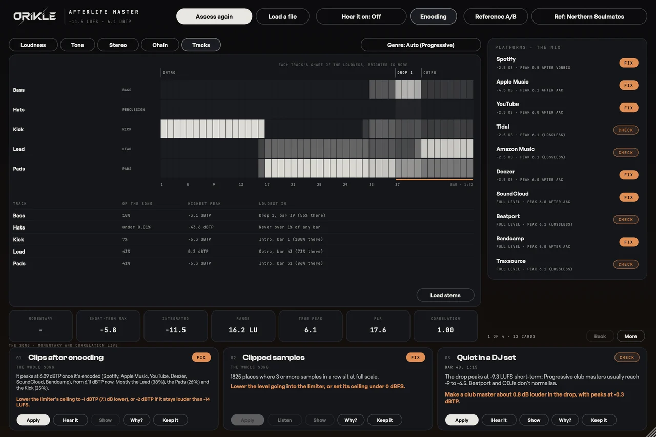This screenshot has width=656, height=437.
Task: Click Keep it on Clipped samples card
Action: click(x=385, y=420)
